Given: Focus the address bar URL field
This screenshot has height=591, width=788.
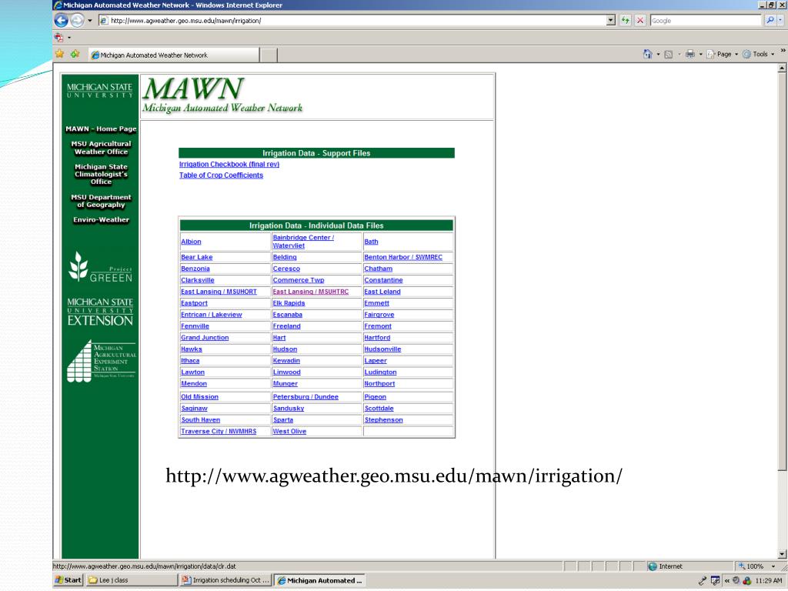Looking at the screenshot, I should tap(352, 21).
